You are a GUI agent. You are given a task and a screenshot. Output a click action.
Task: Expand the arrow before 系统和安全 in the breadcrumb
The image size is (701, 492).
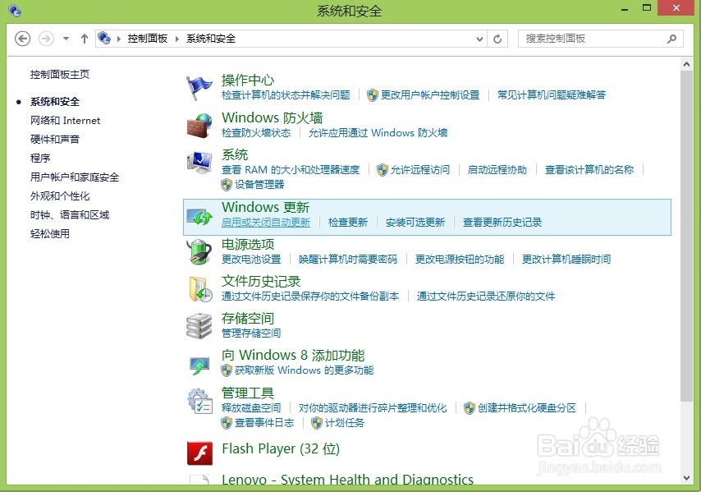(x=177, y=39)
